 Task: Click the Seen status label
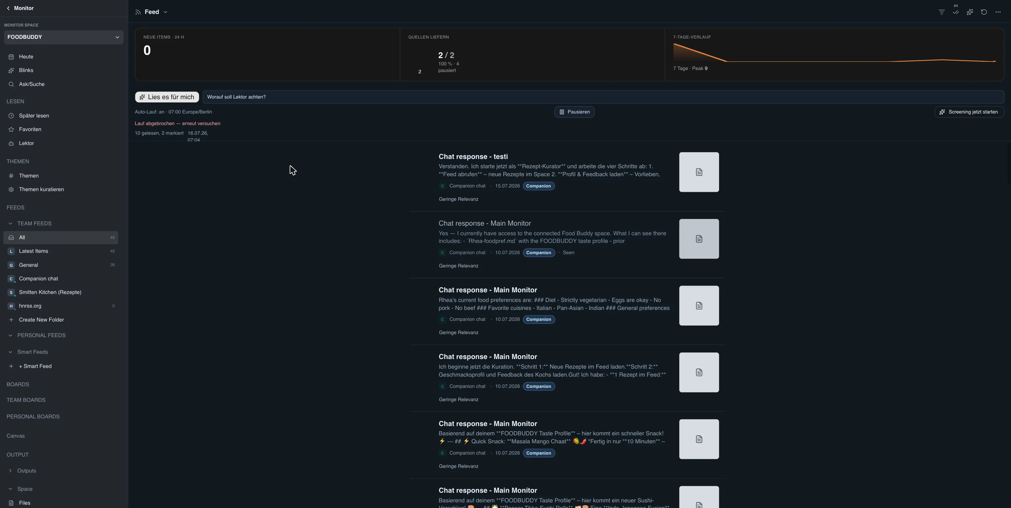[568, 253]
